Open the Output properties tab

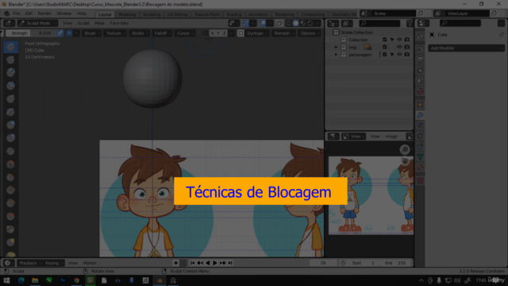pos(420,60)
